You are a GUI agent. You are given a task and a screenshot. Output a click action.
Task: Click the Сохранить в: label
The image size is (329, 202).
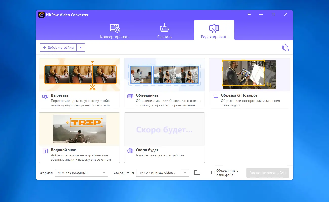coord(124,173)
